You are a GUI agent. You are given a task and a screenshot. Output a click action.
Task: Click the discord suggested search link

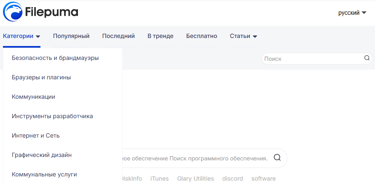click(x=233, y=179)
